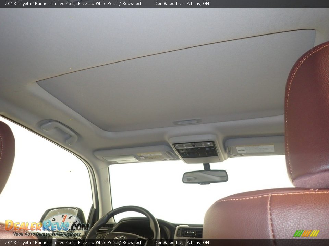Click the warning label on the passenger sun visor

(x=255, y=149)
